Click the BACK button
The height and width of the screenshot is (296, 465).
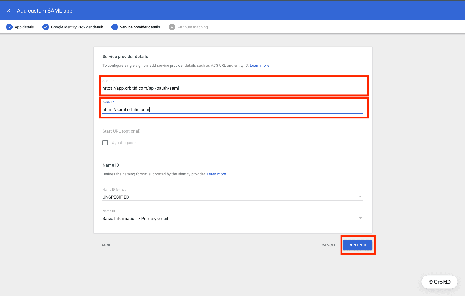[x=105, y=245]
